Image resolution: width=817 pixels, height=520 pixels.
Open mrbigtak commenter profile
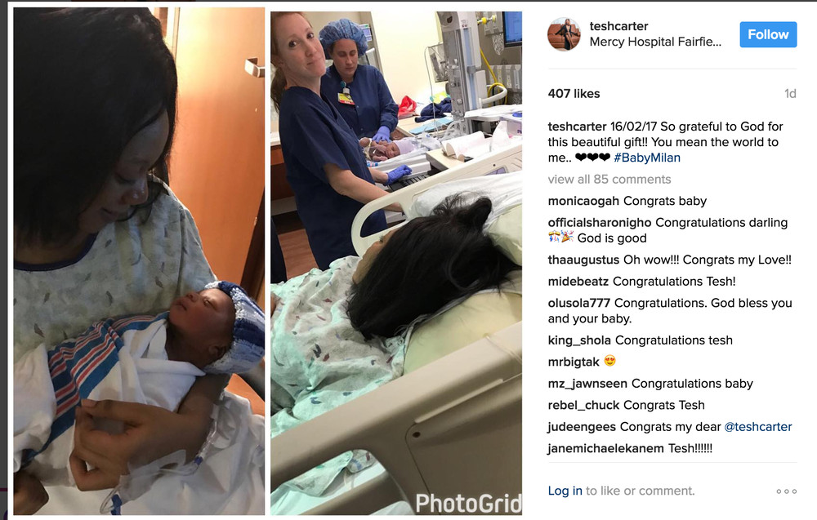(x=574, y=362)
